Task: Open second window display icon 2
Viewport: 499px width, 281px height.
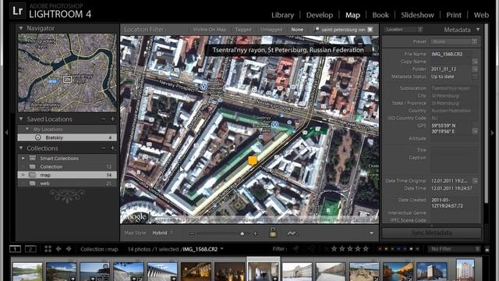Action: tap(30, 249)
